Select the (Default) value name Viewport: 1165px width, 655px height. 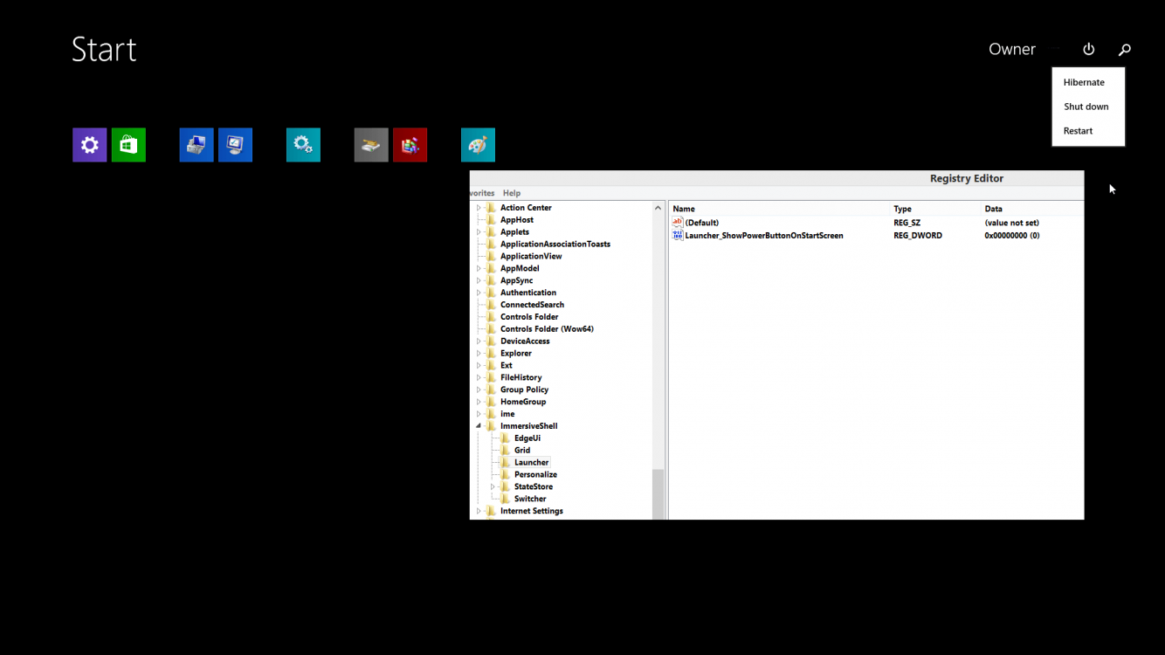pyautogui.click(x=702, y=223)
